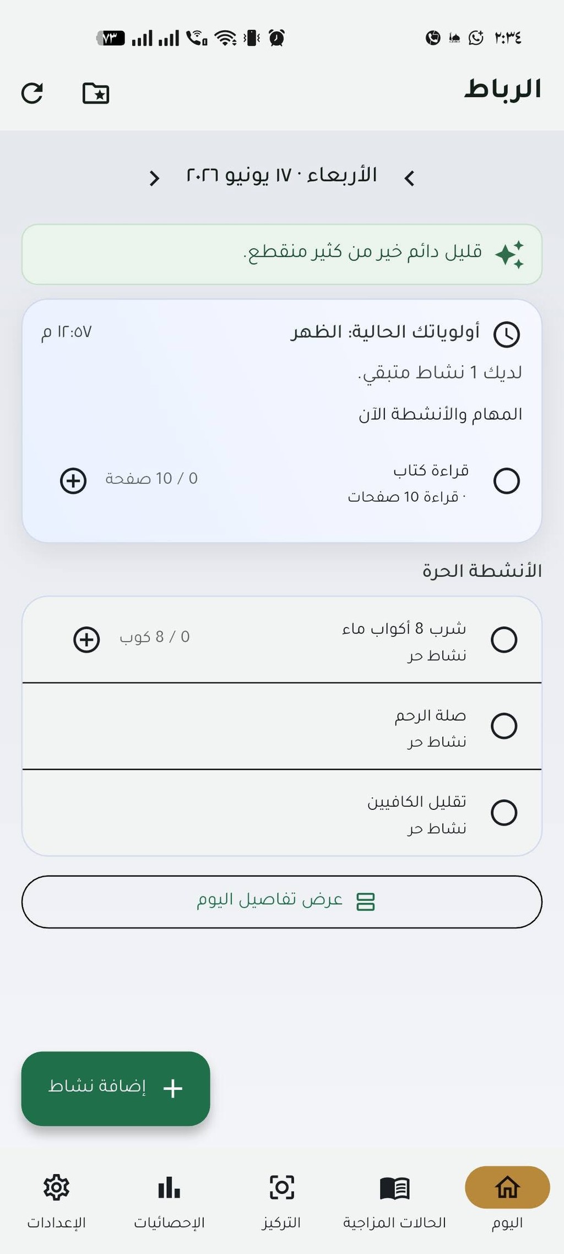Check off تقليل الكافيين activity
The image size is (564, 1254).
pyautogui.click(x=504, y=812)
